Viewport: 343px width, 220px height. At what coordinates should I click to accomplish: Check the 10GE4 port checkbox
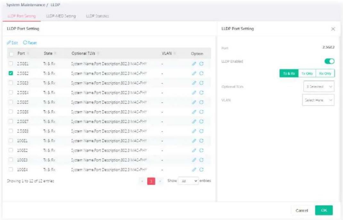click(11, 169)
